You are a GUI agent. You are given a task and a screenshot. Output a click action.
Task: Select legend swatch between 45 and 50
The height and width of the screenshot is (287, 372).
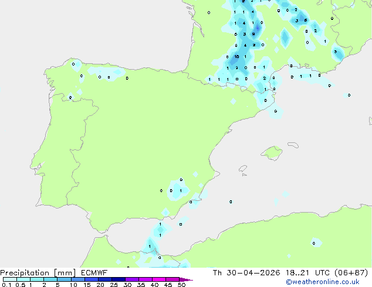click(173, 279)
